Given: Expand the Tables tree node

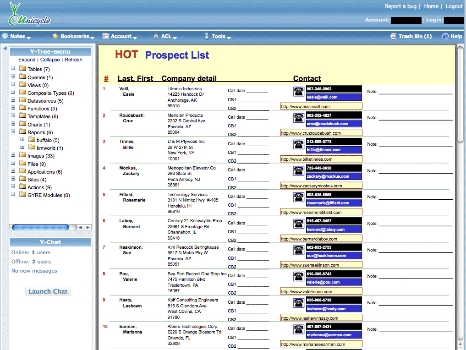Looking at the screenshot, I should (13, 69).
